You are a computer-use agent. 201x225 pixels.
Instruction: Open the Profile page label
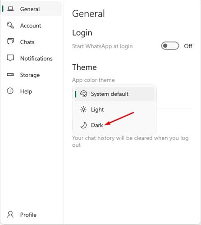28,215
